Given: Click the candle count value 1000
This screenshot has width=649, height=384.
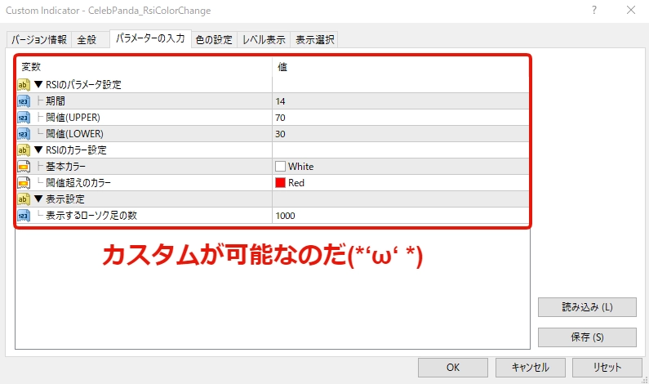Looking at the screenshot, I should click(285, 216).
